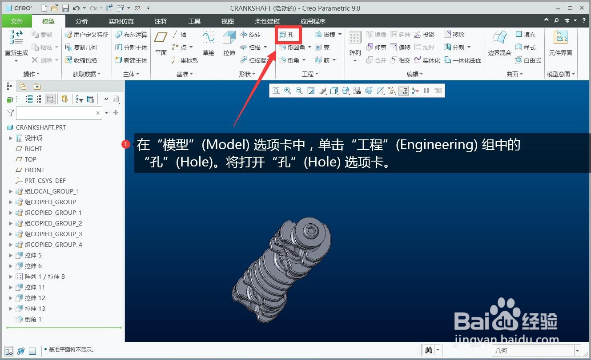This screenshot has width=591, height=360.
Task: Click the Plane (平面) datum tool
Action: pyautogui.click(x=161, y=44)
